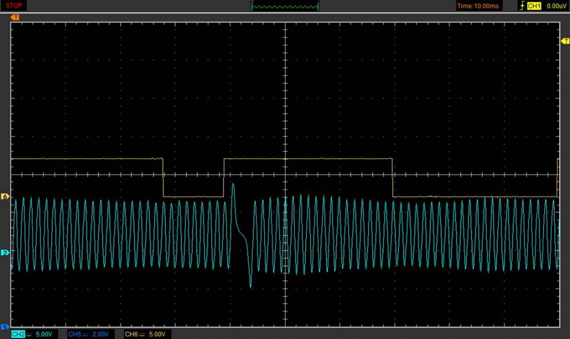Click the CH6 coupling symbol

142,334
